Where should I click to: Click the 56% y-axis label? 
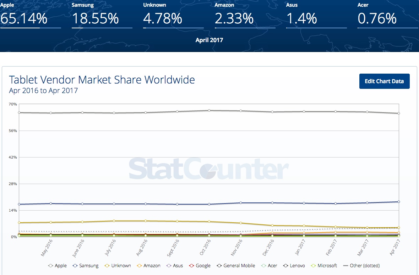coord(13,131)
